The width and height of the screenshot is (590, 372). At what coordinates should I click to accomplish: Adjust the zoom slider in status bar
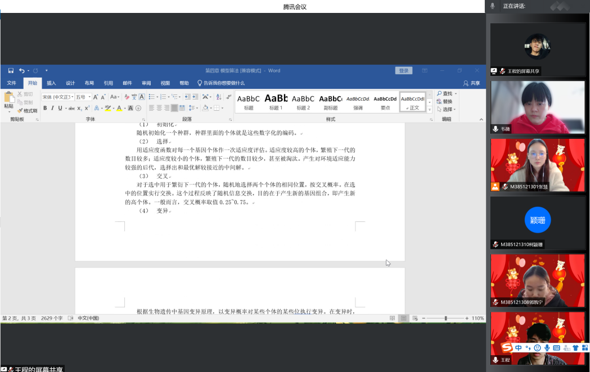click(x=446, y=318)
